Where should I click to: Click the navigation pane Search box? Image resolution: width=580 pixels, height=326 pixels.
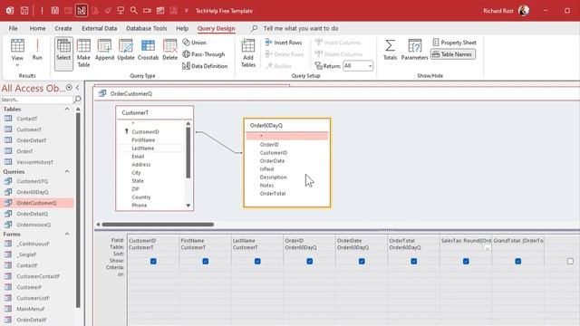pyautogui.click(x=36, y=100)
